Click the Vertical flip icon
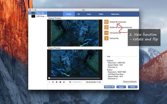 pos(106,38)
